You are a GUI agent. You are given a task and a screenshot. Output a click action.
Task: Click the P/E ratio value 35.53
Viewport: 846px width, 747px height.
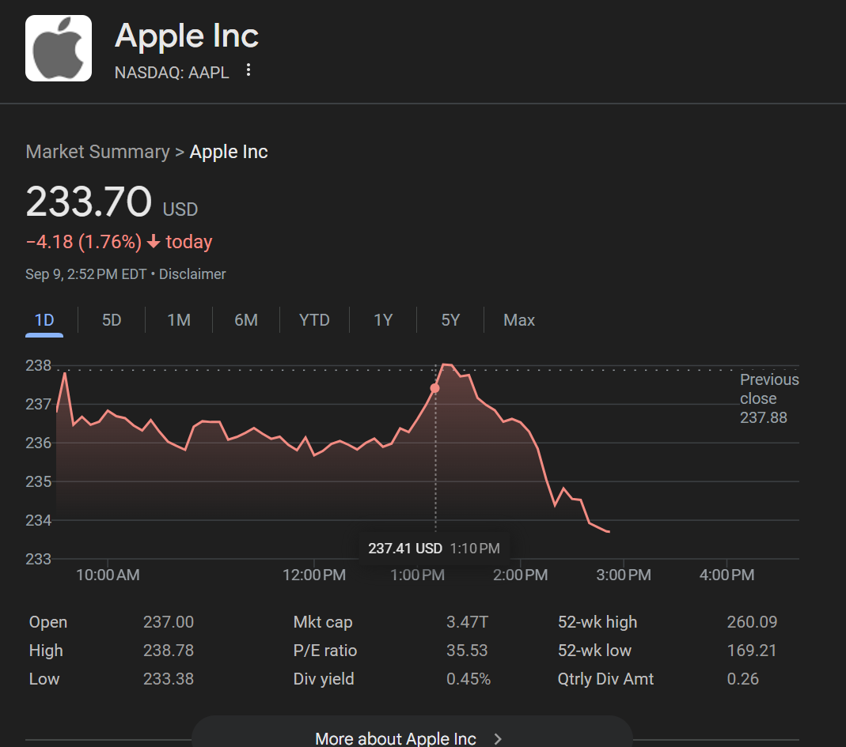[x=467, y=651]
